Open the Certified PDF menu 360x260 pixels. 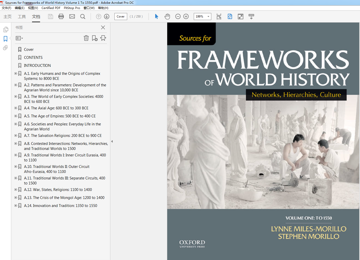tap(51, 8)
